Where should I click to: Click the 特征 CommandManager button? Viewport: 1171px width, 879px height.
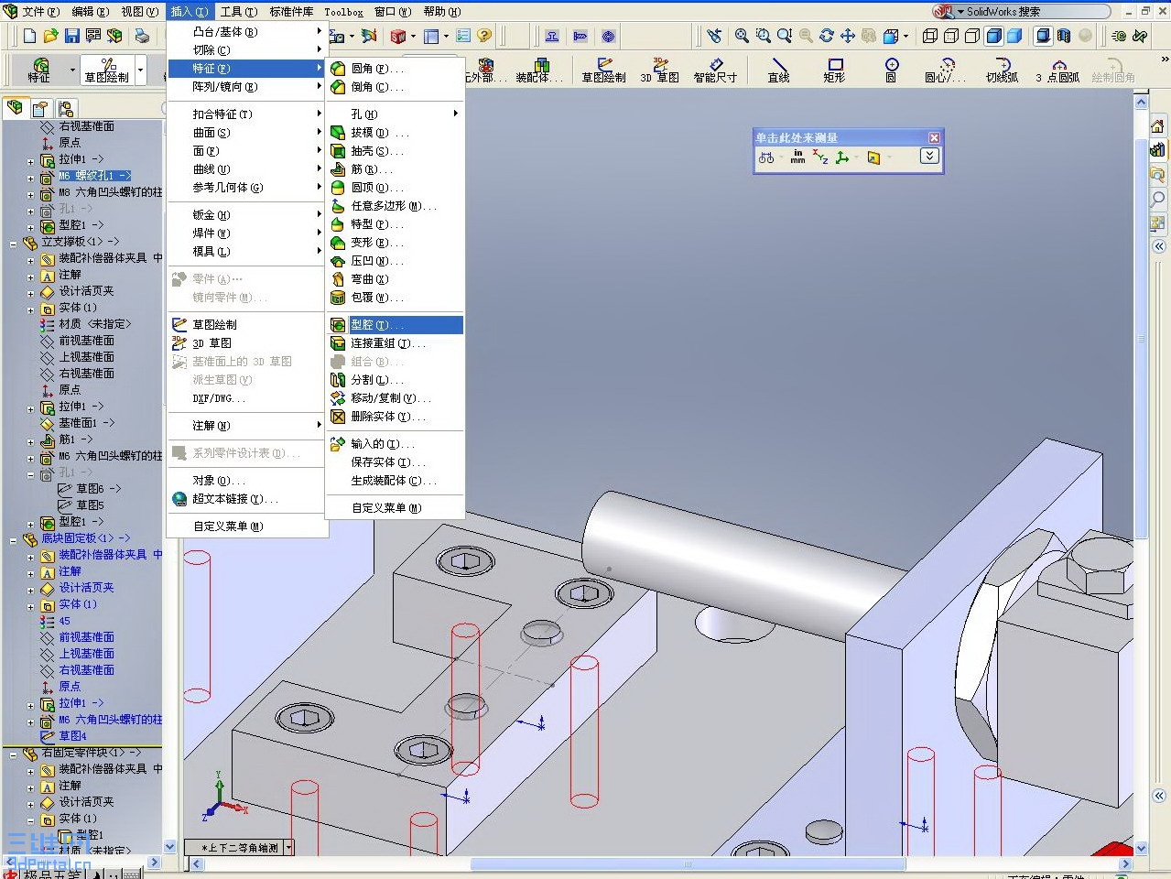tap(39, 70)
